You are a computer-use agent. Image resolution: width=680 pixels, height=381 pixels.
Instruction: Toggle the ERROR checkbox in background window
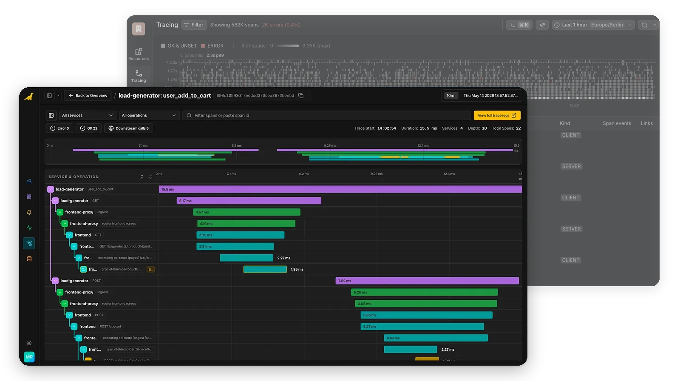point(203,46)
